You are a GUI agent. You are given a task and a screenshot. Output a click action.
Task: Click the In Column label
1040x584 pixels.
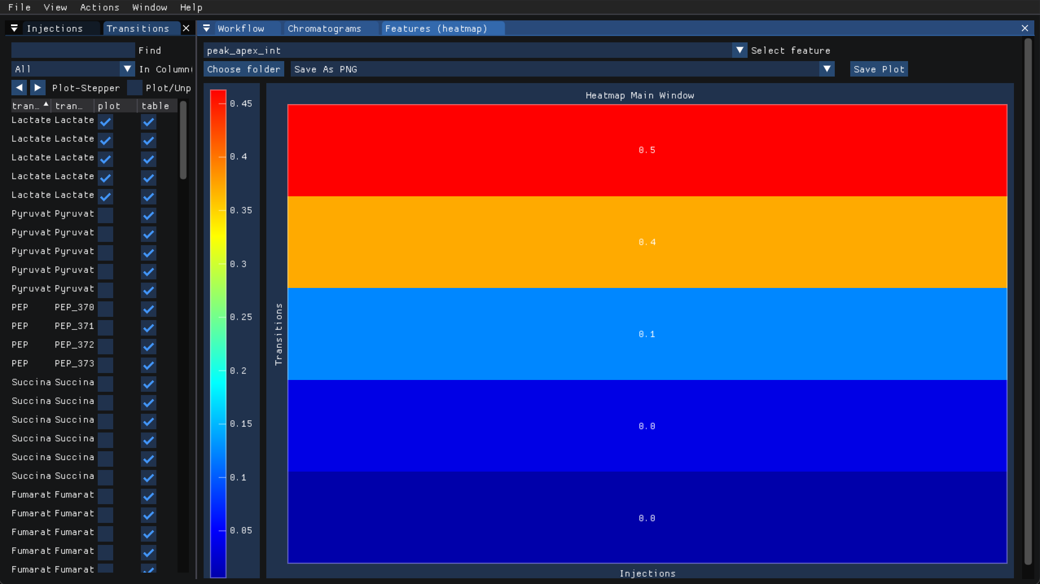(x=165, y=69)
